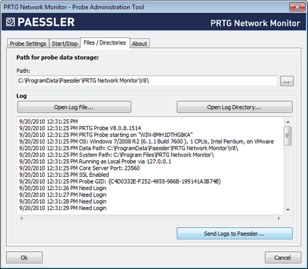The width and height of the screenshot is (308, 269).
Task: Select the log line starting 'OS: Windows 7/2008 R2'
Action: click(147, 142)
